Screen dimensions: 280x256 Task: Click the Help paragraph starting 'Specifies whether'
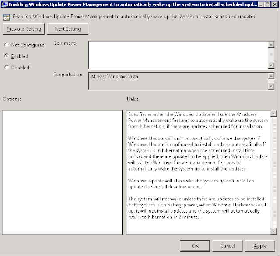point(198,120)
